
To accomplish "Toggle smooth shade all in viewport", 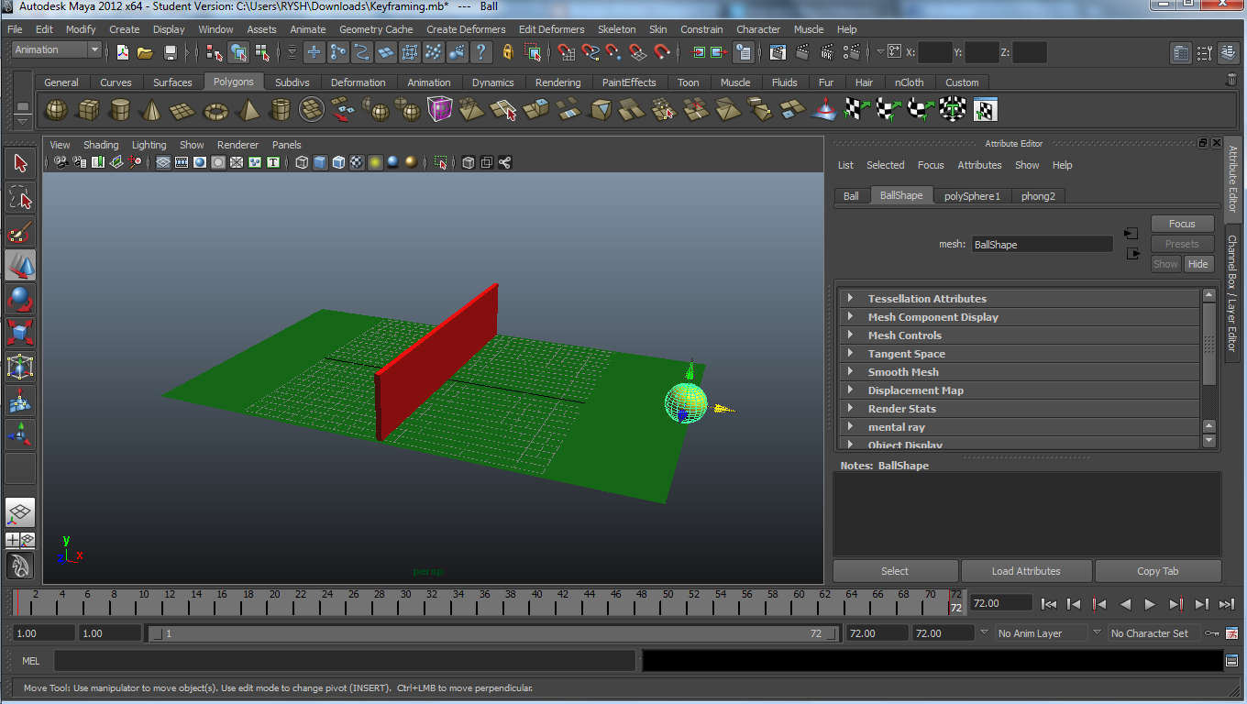I will pyautogui.click(x=320, y=162).
